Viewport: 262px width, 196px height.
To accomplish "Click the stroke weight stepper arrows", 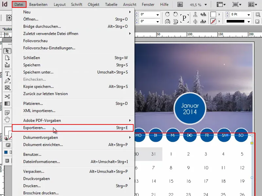I will point(227,14).
